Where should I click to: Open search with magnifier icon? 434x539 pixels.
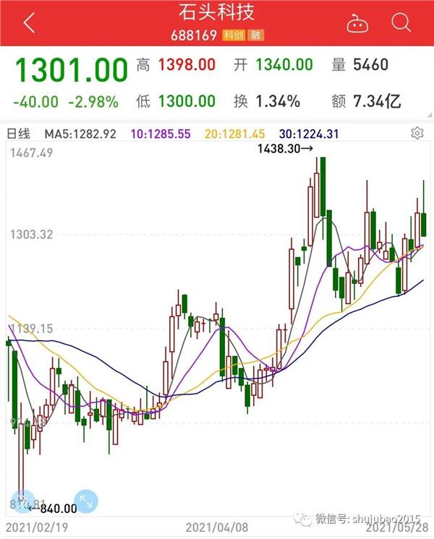click(x=401, y=22)
